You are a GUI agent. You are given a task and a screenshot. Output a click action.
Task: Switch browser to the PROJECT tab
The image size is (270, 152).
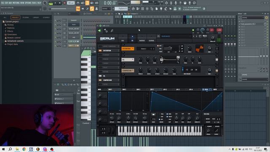tap(15, 17)
